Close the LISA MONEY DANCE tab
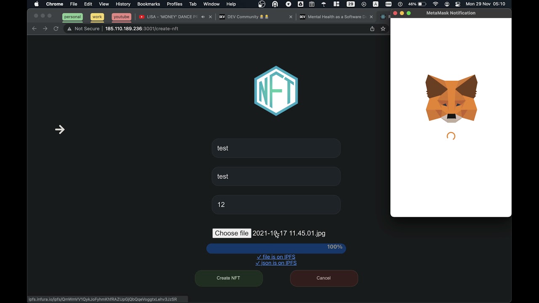Screen dimensions: 539x303 (x=211, y=17)
